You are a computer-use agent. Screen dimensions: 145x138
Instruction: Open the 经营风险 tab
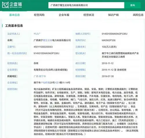coord(39,15)
